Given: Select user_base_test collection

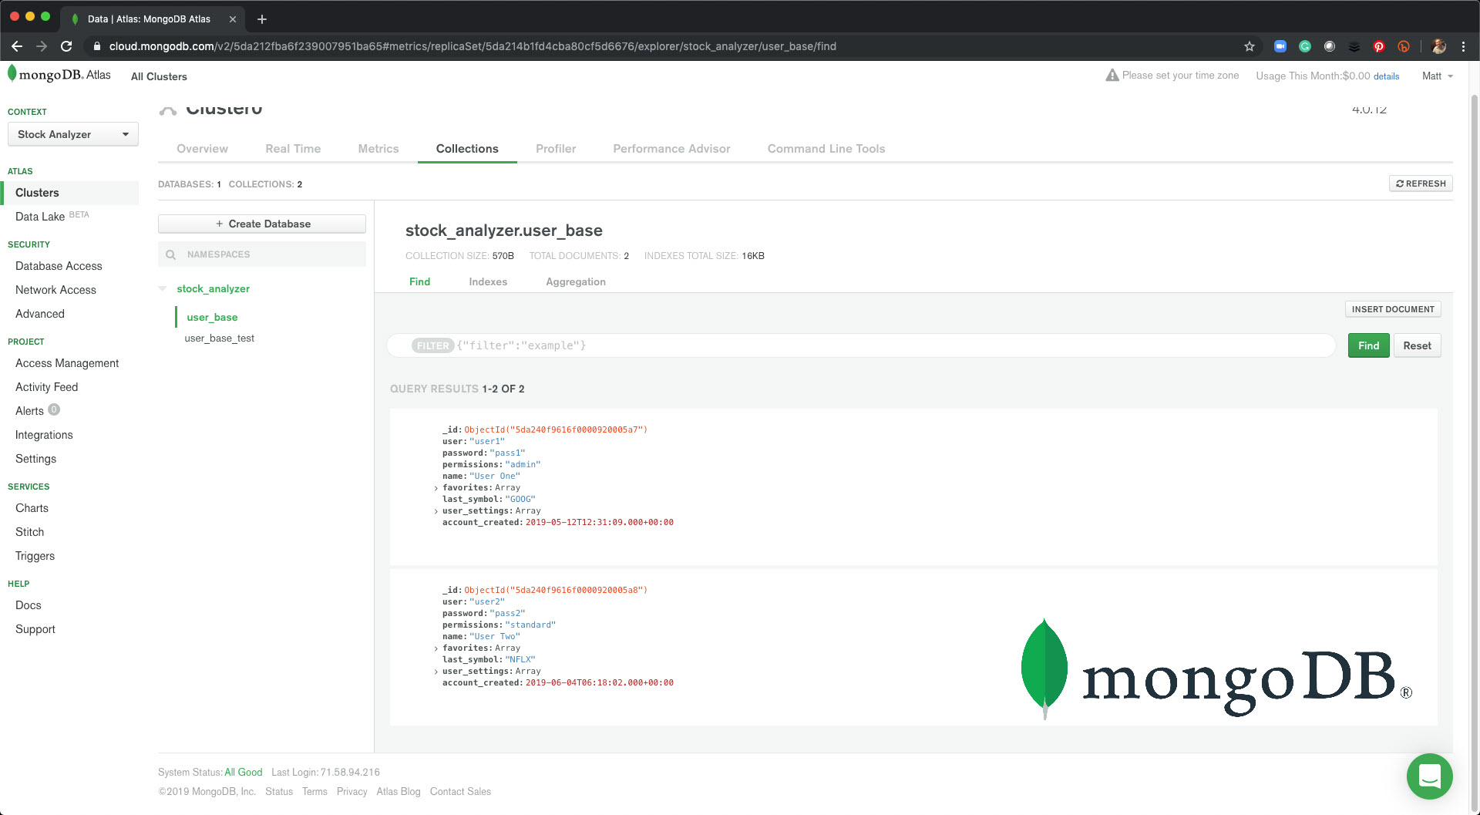Looking at the screenshot, I should coord(219,338).
